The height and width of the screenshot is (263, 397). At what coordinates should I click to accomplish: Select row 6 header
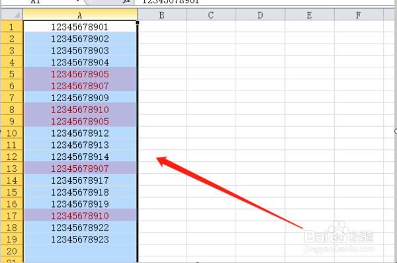(x=12, y=86)
